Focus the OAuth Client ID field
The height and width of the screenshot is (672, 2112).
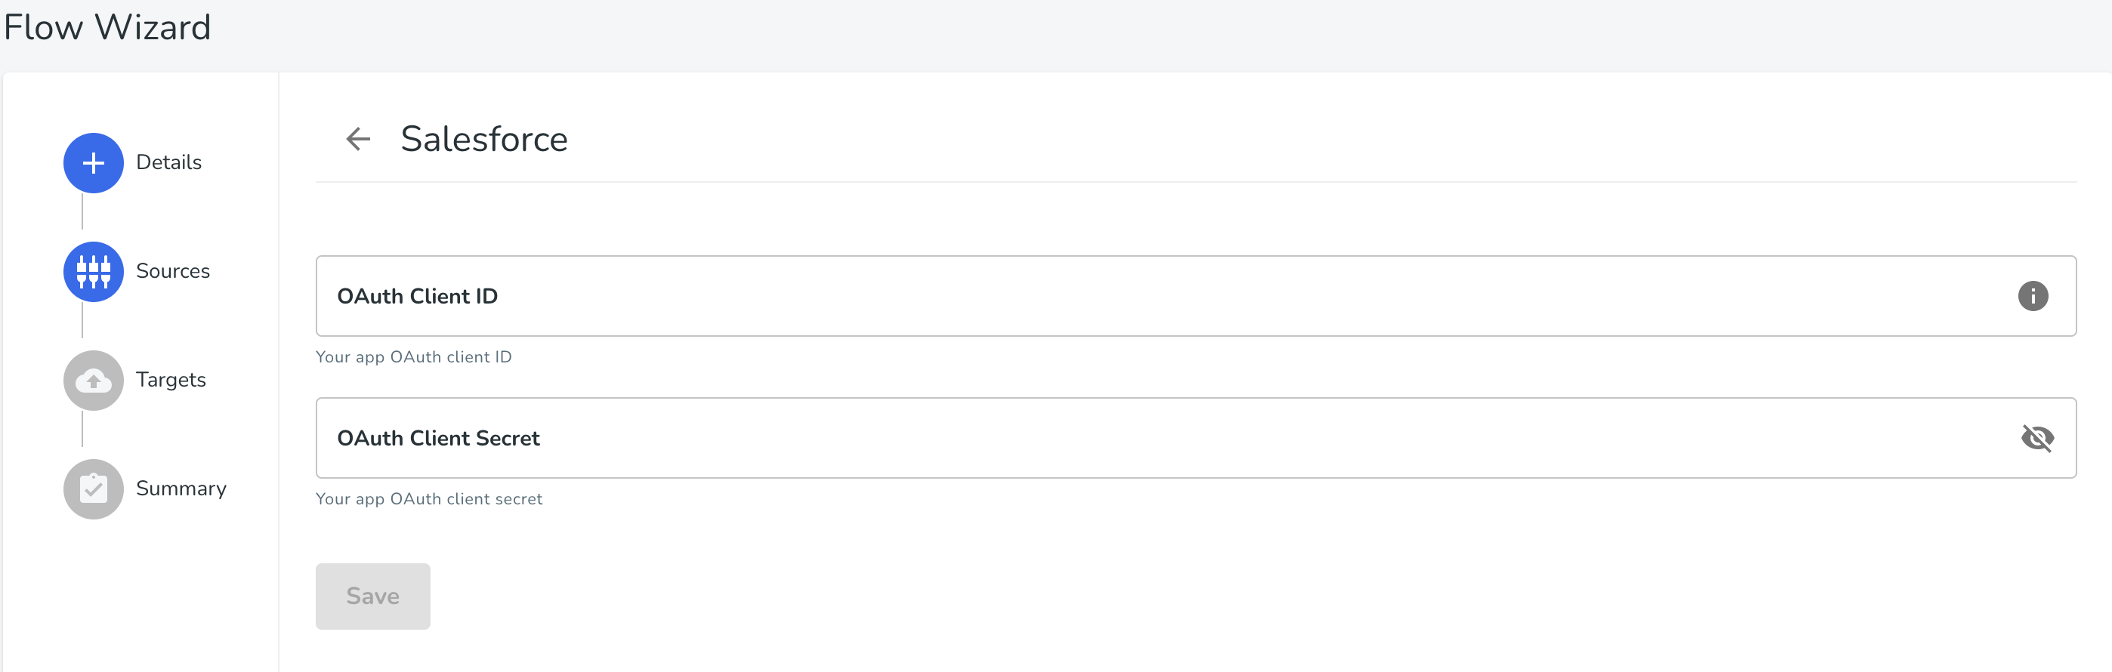[x=1196, y=296]
